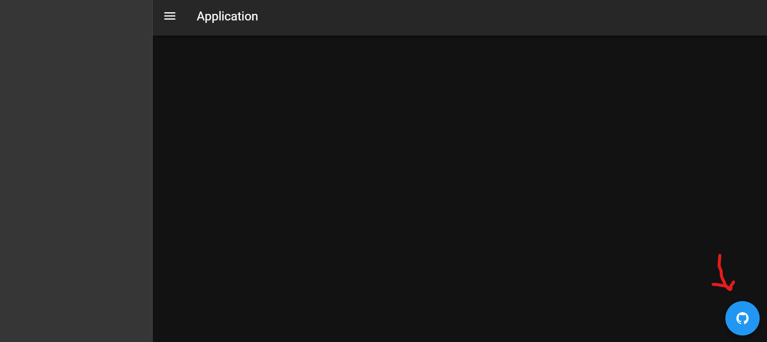This screenshot has width=767, height=342.
Task: Click the blue GitHub floating action button
Action: point(742,318)
